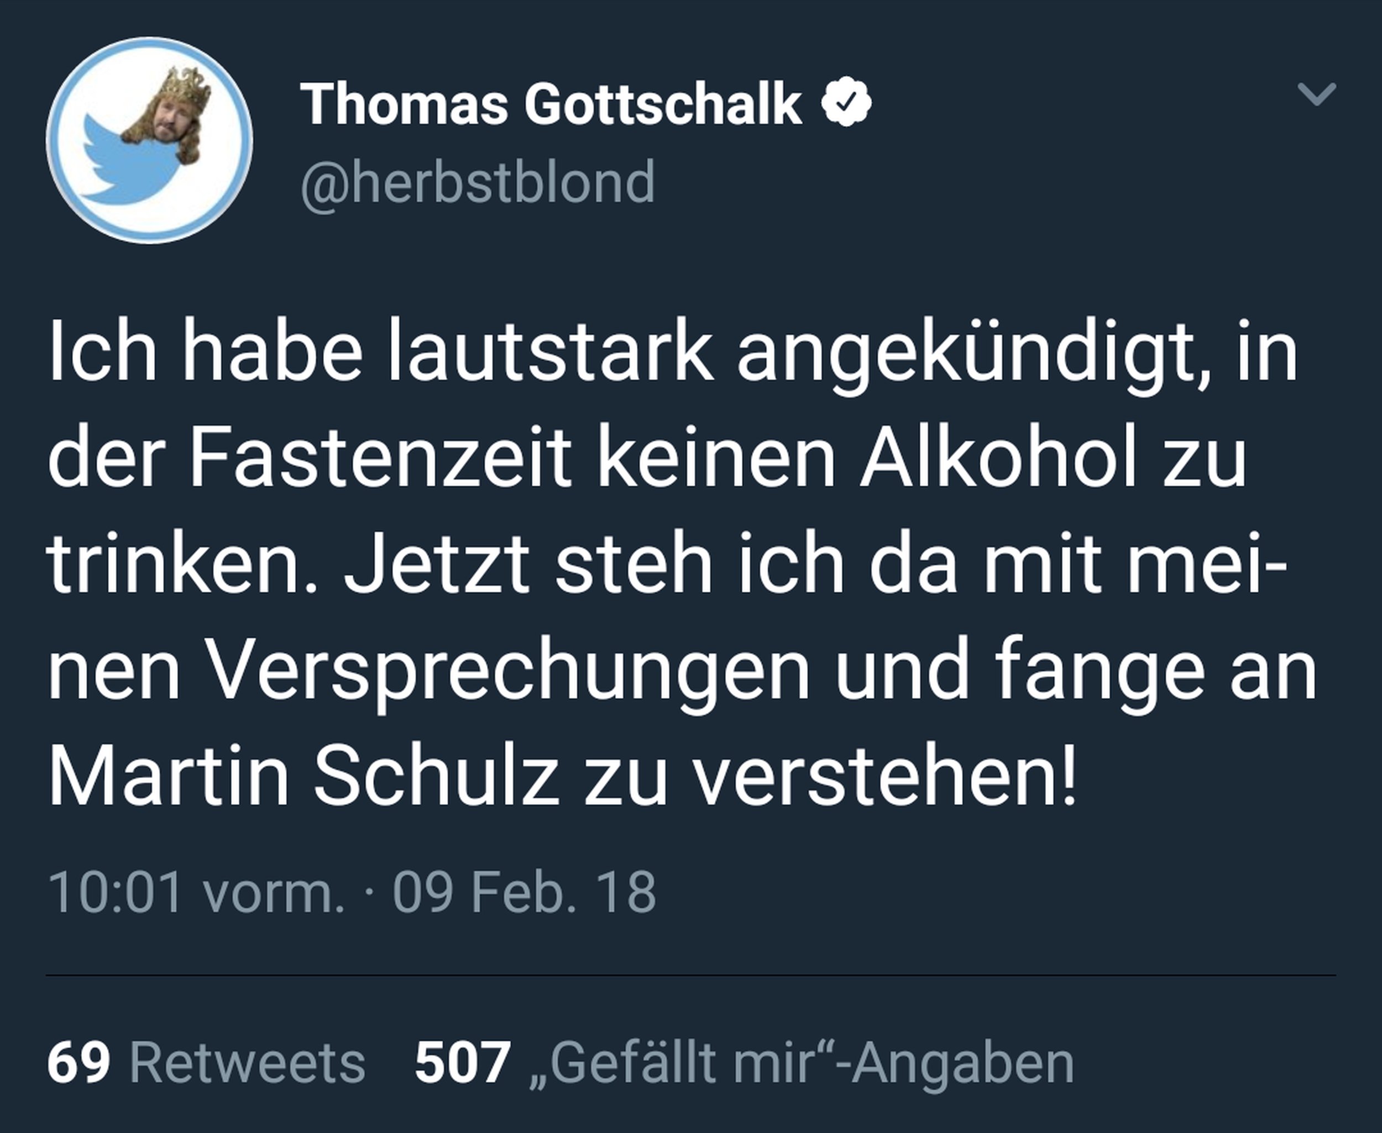The height and width of the screenshot is (1133, 1382).
Task: Click the verified badge checkmark
Action: 846,101
